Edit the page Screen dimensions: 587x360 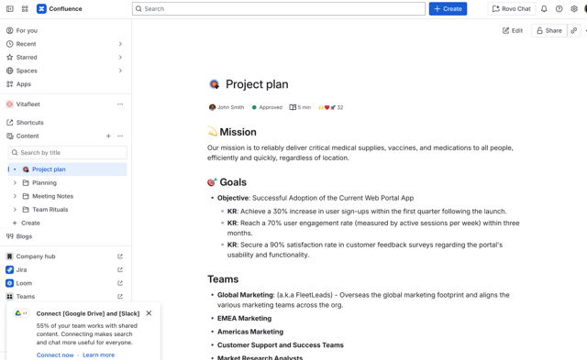coord(513,30)
